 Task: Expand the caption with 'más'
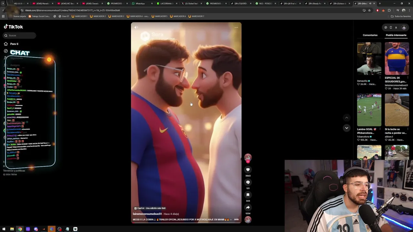click(x=236, y=219)
